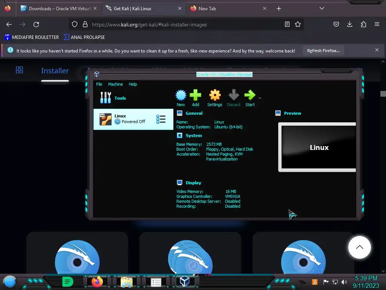The image size is (386, 290).
Task: Click the grayed Discard arrow icon
Action: [233, 98]
